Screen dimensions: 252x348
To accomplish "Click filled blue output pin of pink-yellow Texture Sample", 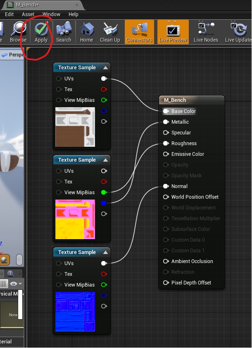I will tap(104, 203).
